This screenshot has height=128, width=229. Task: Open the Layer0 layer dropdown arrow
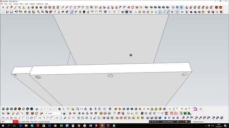pos(62,113)
